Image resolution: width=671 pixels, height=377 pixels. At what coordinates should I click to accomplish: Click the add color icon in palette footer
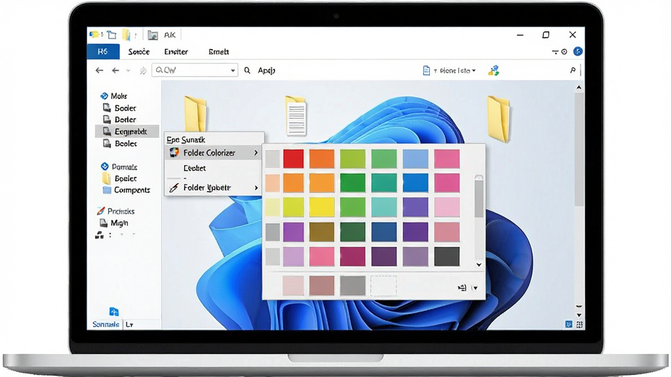click(462, 288)
